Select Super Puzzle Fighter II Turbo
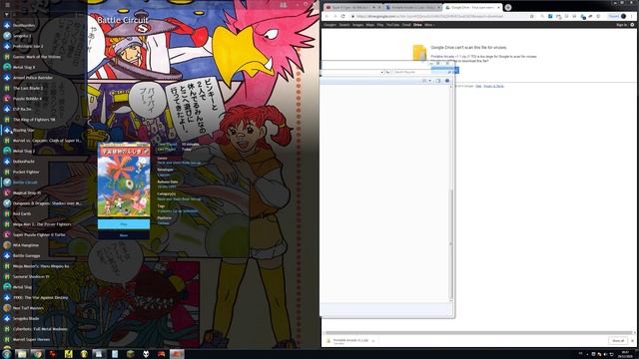 click(x=39, y=235)
